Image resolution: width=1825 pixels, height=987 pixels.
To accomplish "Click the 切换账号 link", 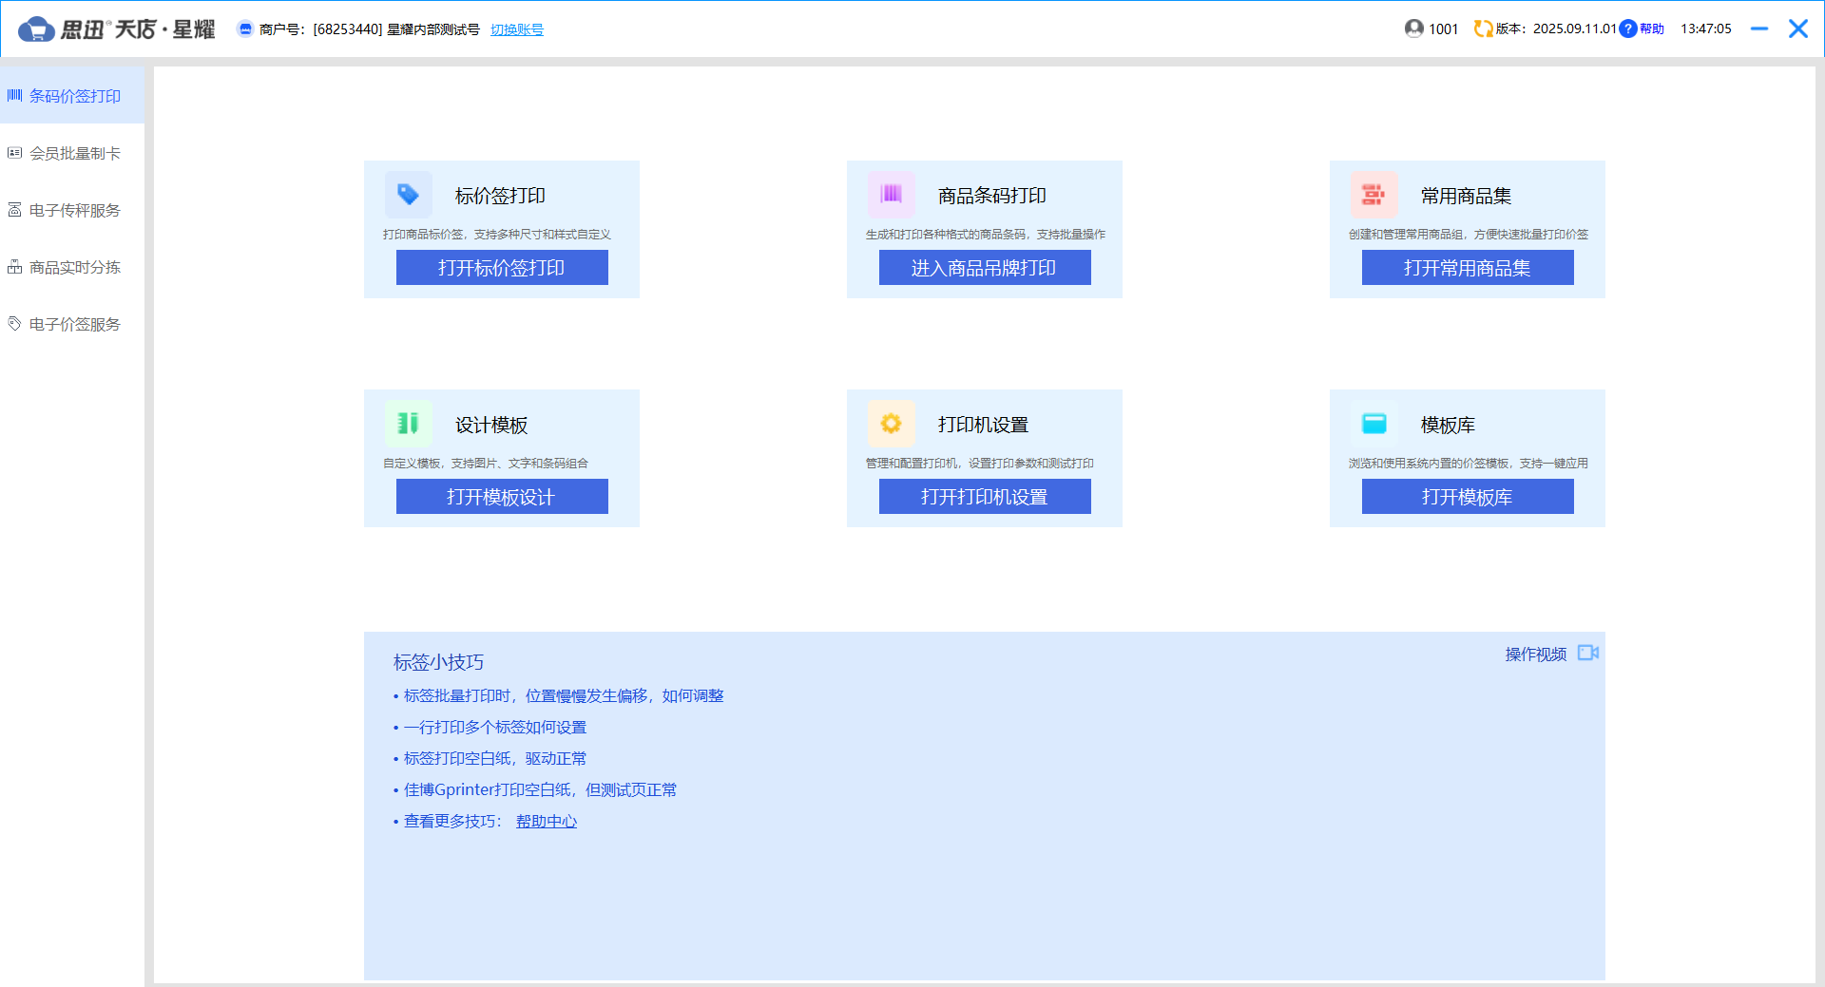I will tap(517, 29).
